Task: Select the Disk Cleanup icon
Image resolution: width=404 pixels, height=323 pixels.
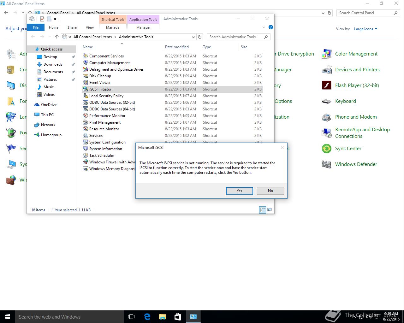Action: click(x=85, y=76)
